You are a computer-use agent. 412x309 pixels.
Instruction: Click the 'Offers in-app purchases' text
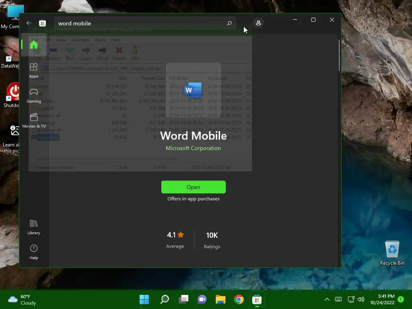click(194, 199)
